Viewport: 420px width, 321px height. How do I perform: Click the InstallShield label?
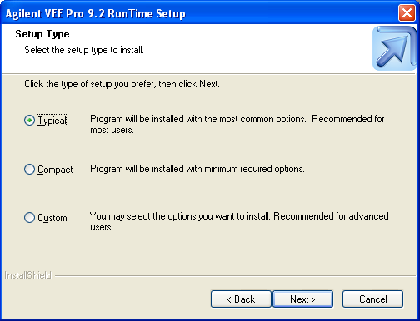point(27,275)
